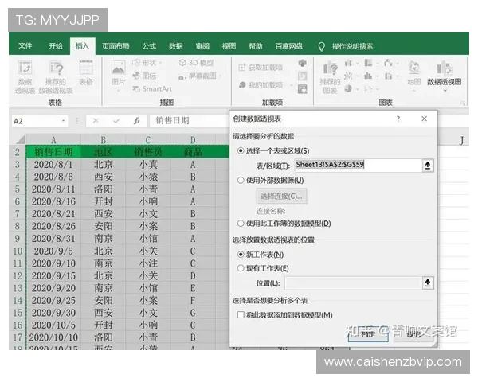Click the 表/区域 range input field

click(358, 165)
